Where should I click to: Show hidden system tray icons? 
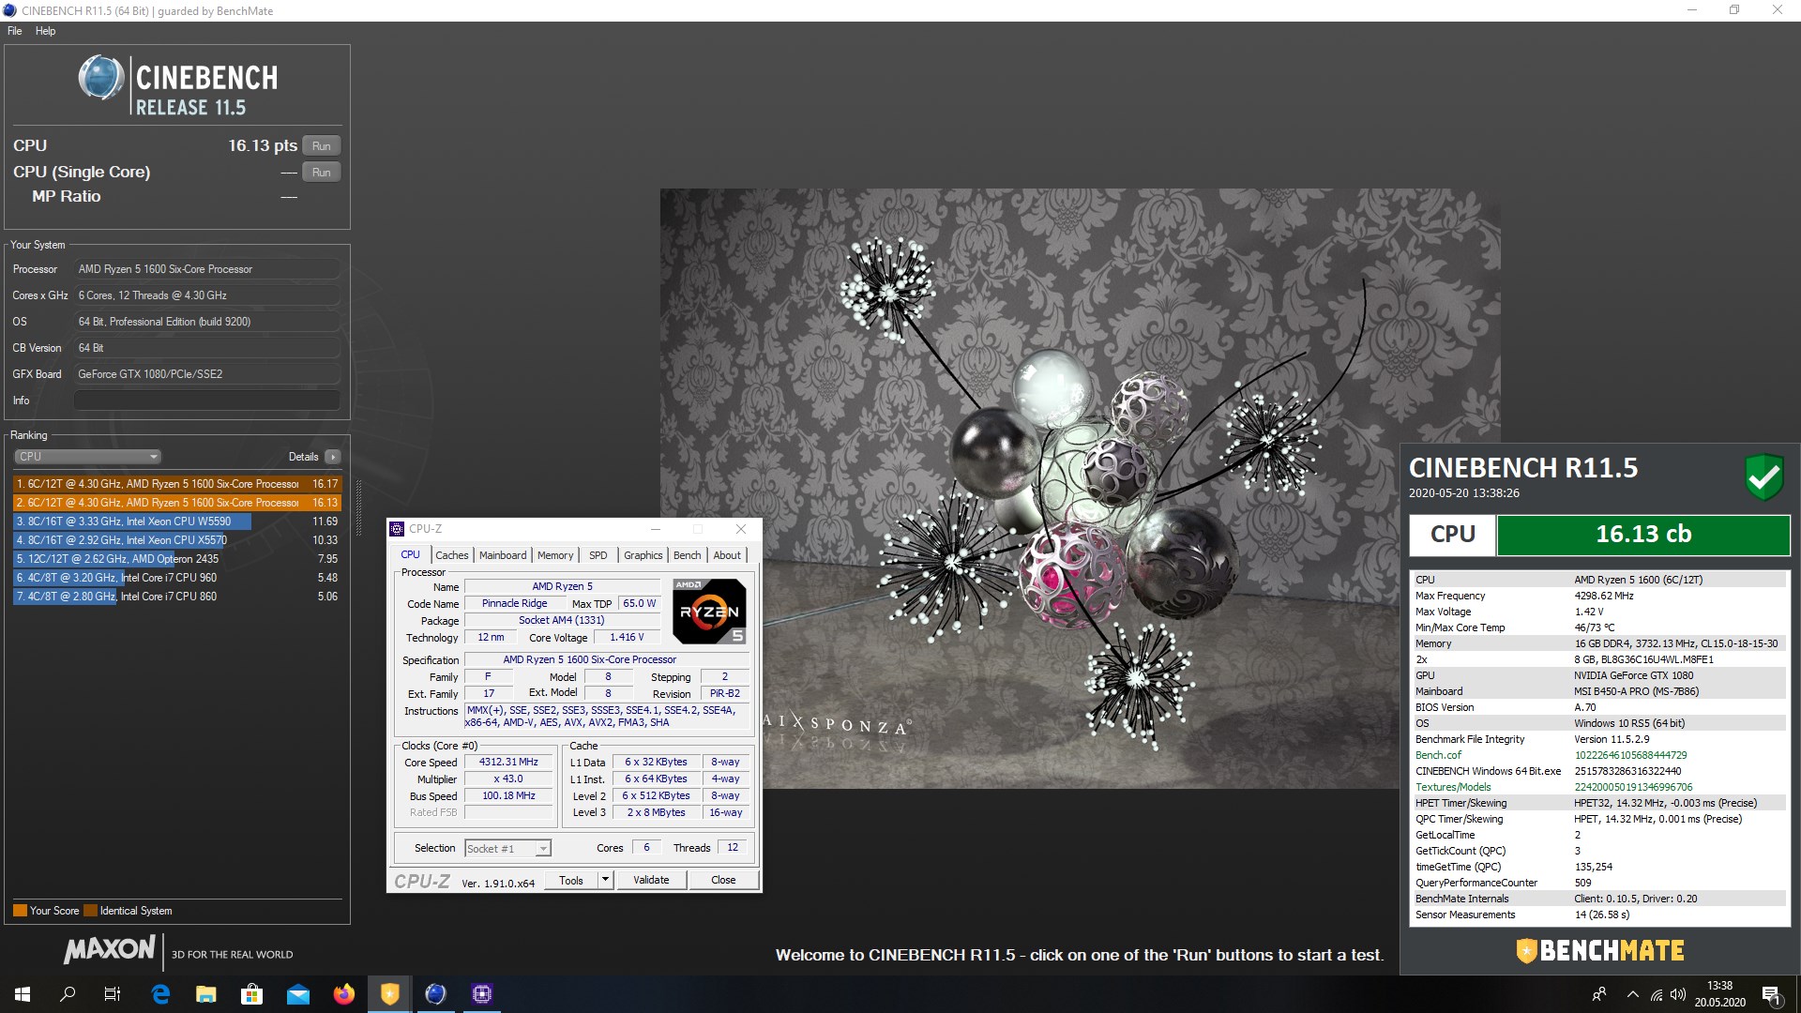point(1633,994)
